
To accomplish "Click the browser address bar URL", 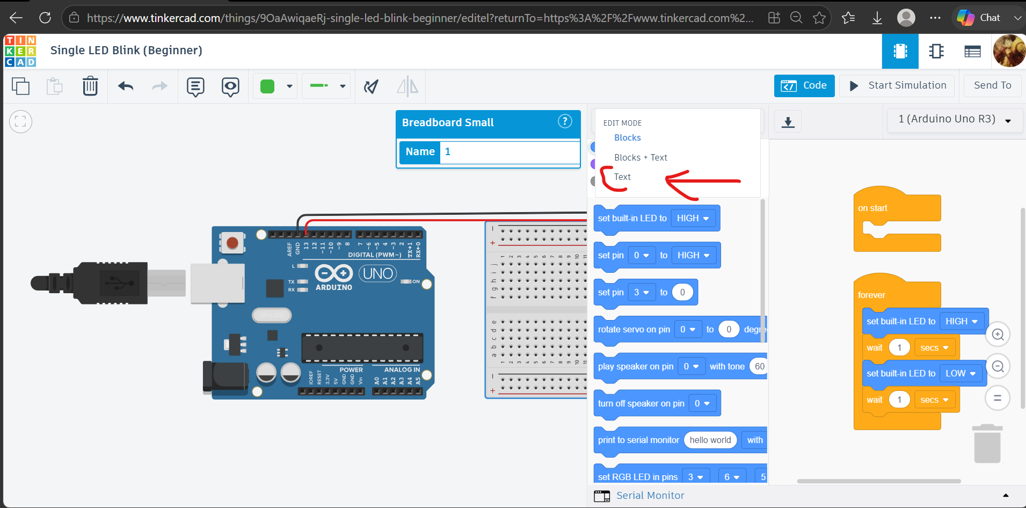I will pyautogui.click(x=420, y=18).
